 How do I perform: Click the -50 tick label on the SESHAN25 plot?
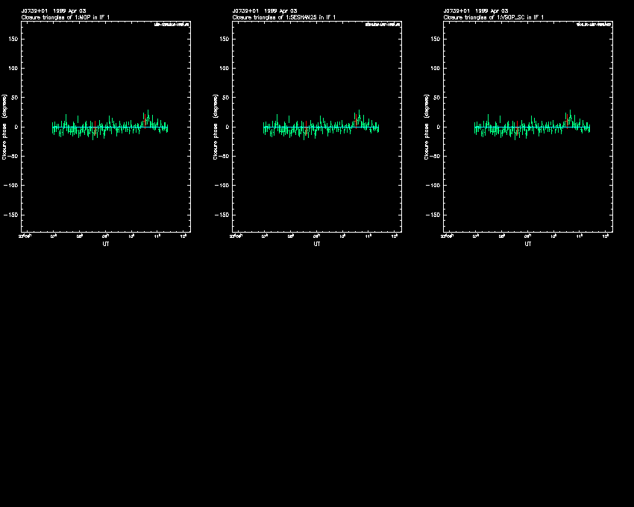[x=224, y=156]
